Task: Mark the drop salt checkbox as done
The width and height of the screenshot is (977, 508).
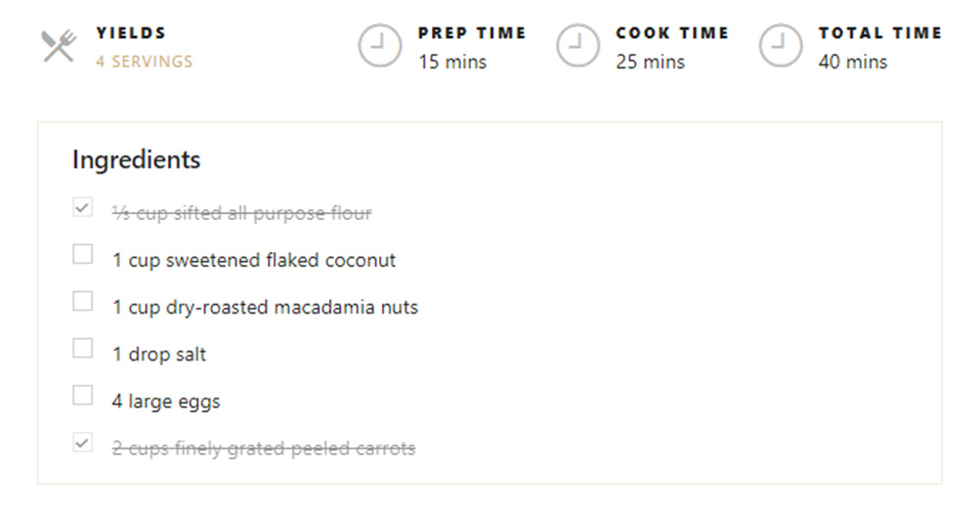Action: click(x=82, y=348)
